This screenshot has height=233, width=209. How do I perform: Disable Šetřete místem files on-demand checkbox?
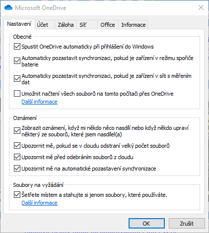pos(17,195)
